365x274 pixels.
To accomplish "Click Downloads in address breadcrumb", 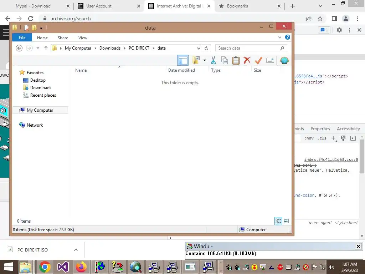I will click(110, 48).
